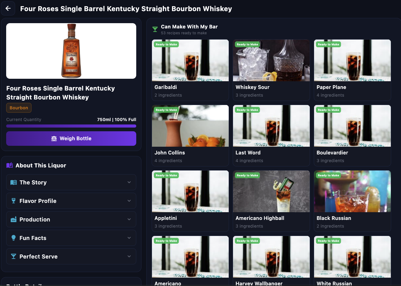Image resolution: width=401 pixels, height=286 pixels.
Task: Click the page title in top bar
Action: 126,9
